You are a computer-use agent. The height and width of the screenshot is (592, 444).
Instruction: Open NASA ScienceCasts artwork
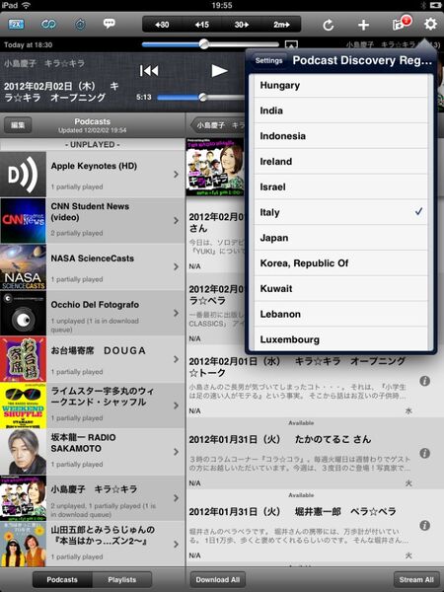tap(23, 266)
